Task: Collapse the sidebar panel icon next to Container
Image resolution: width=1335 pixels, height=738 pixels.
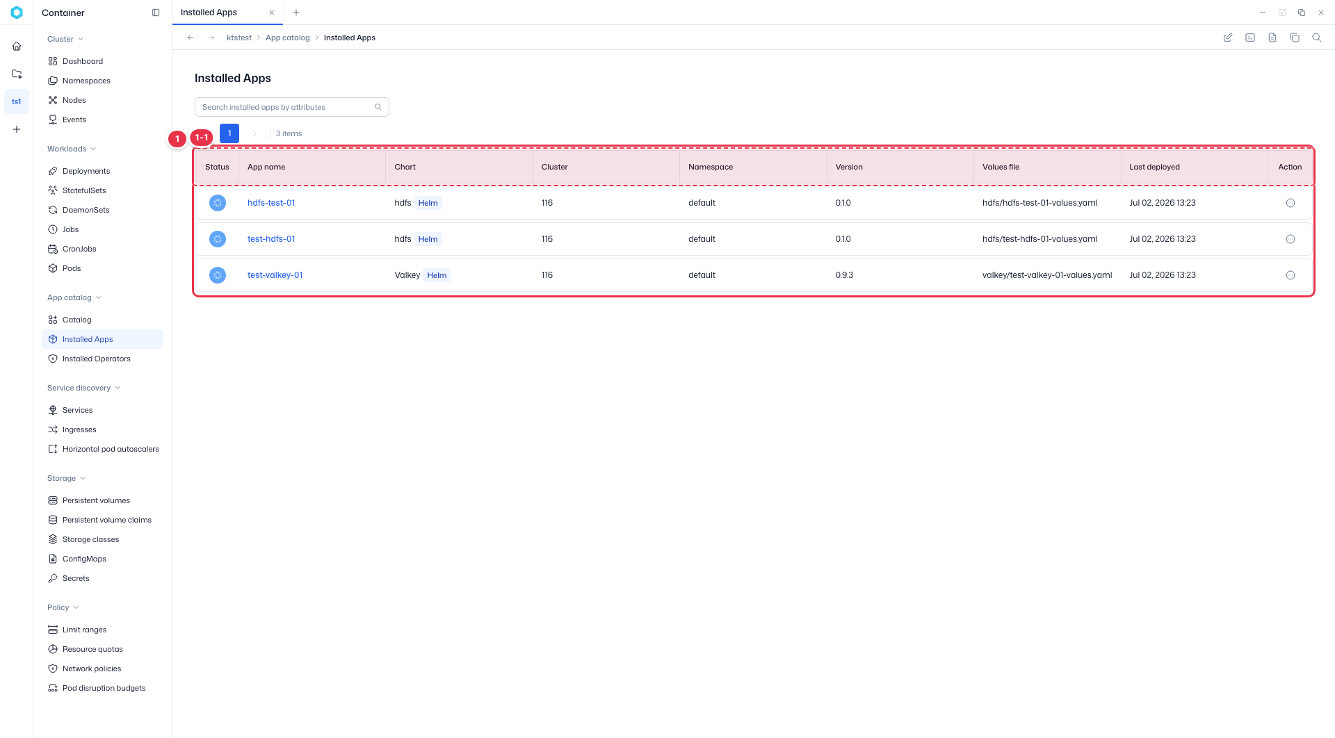Action: [x=156, y=13]
